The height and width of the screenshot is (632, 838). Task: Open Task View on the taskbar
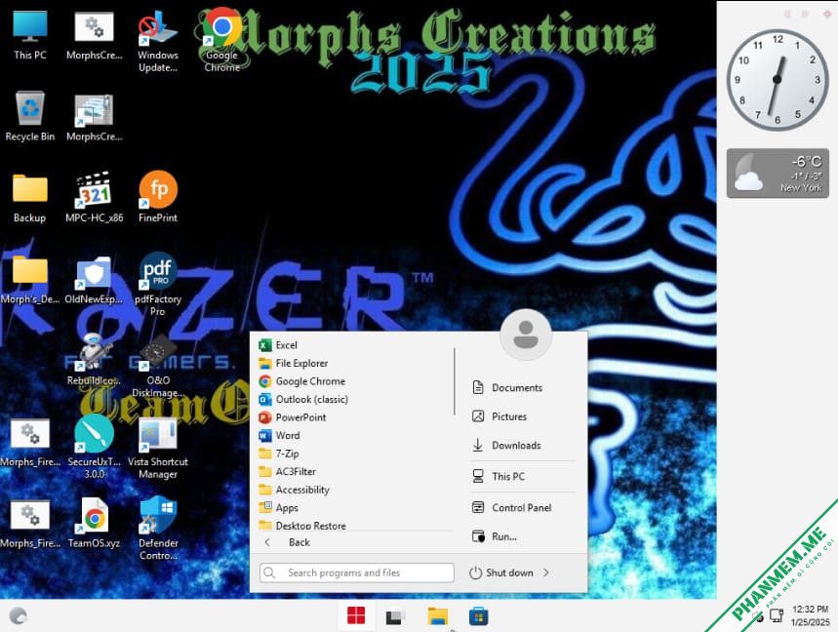tap(395, 616)
